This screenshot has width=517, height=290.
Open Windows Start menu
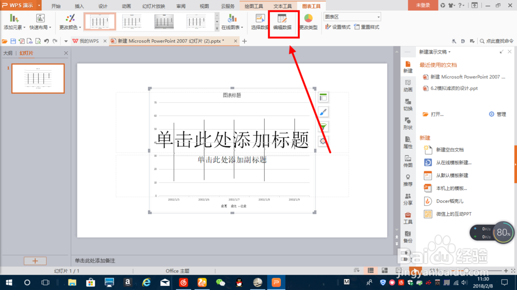coord(9,282)
